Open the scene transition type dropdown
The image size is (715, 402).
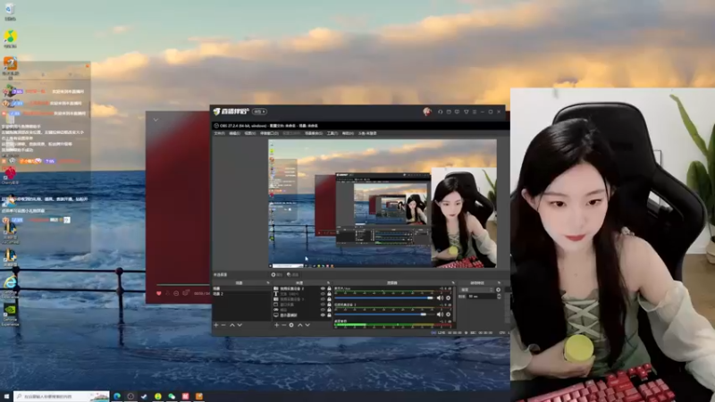[476, 289]
